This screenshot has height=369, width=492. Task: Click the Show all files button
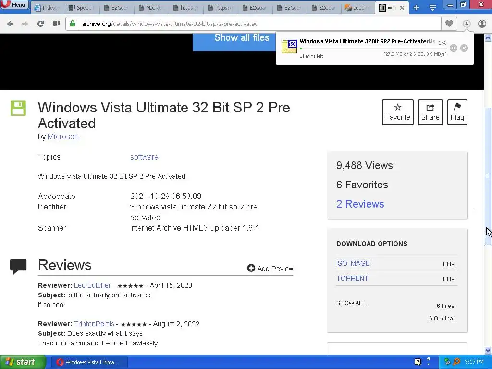click(x=234, y=41)
